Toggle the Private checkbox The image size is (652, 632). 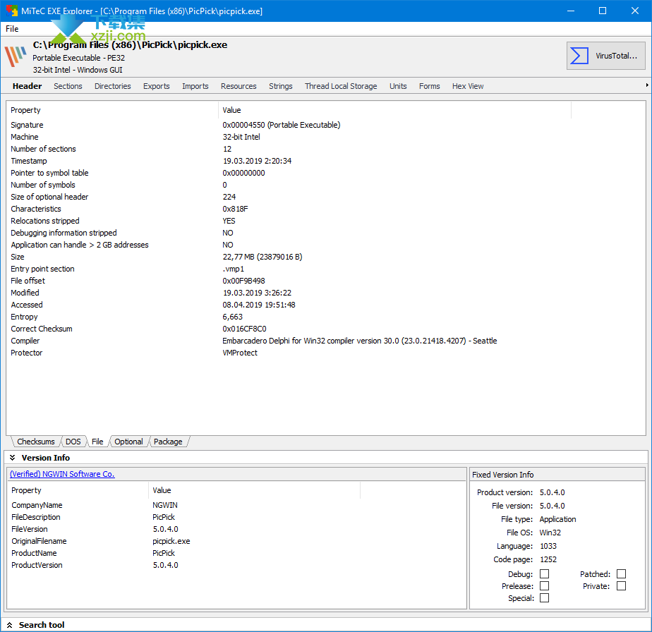[x=621, y=586]
